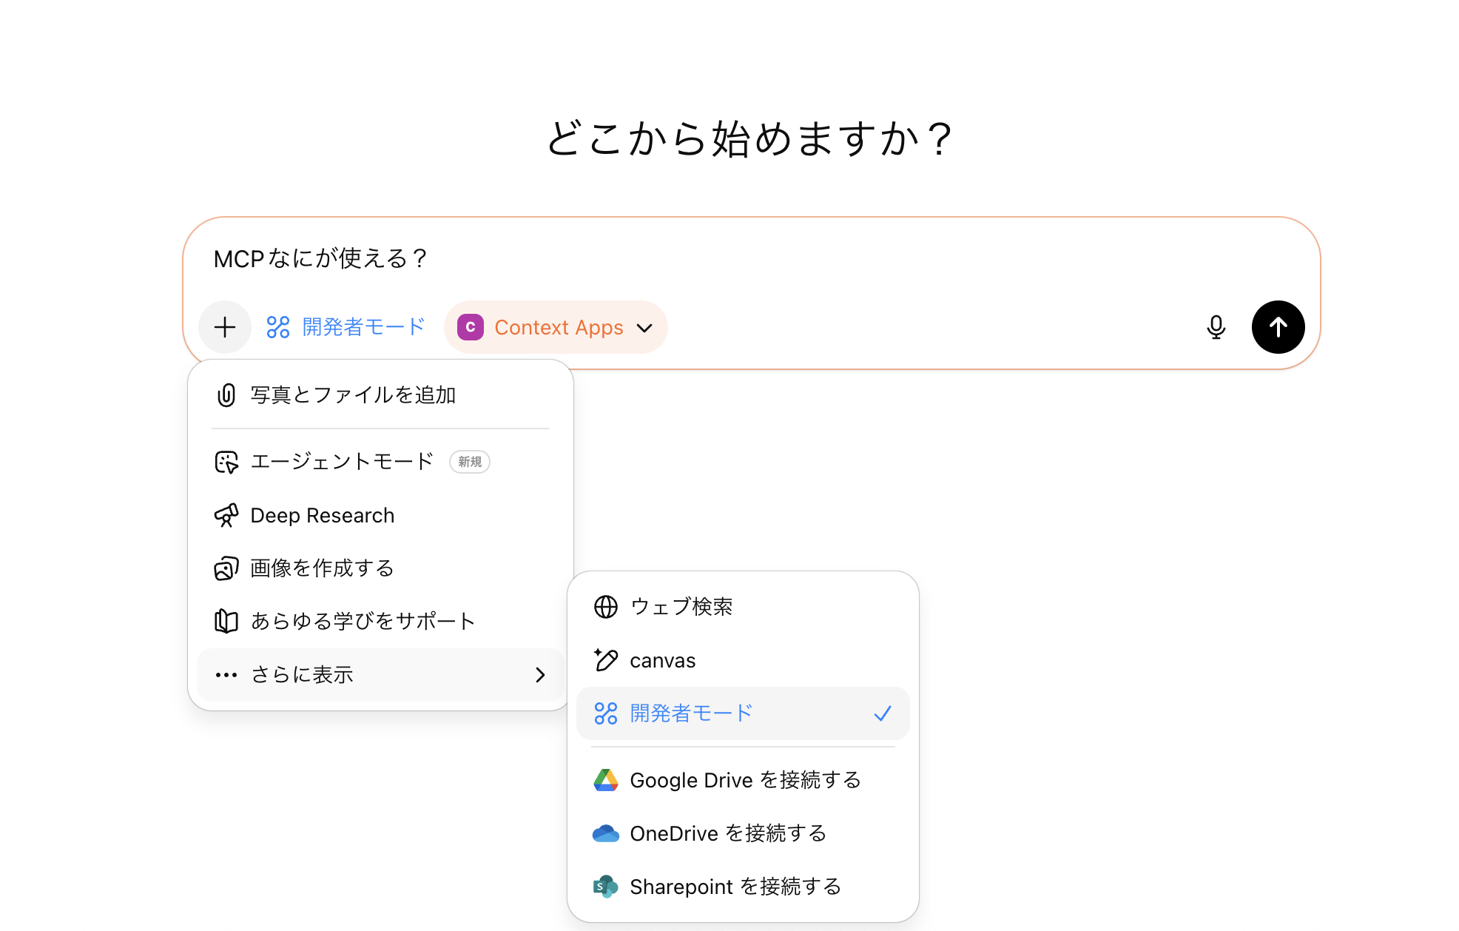Screen dimensions: 1459x931
Task: Connect Google Drive from the submenu
Action: pos(744,780)
